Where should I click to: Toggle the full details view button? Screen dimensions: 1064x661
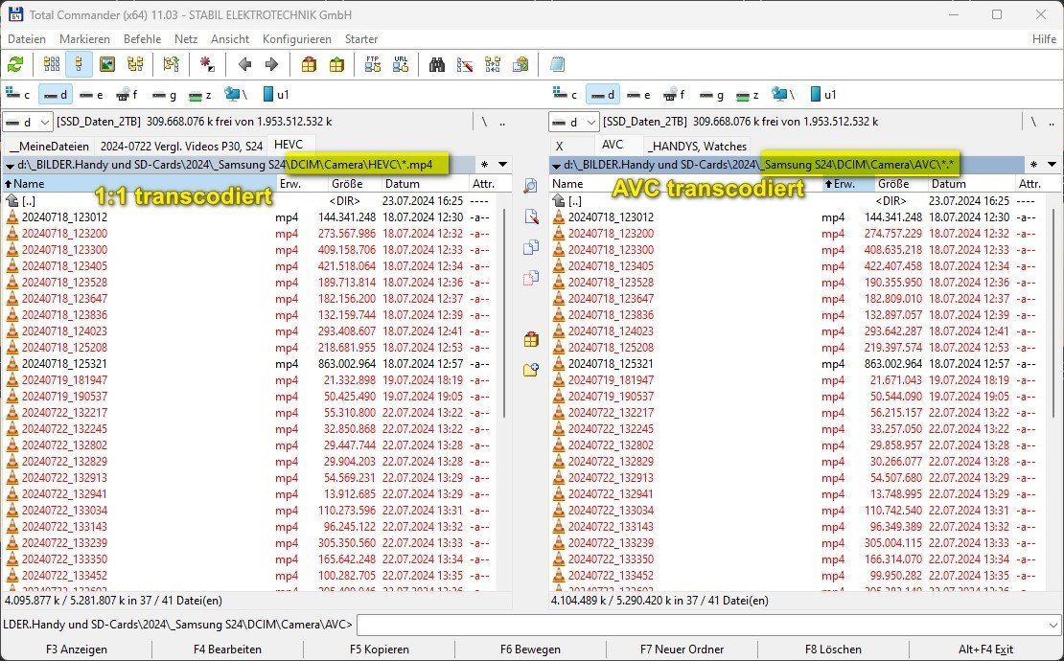pos(80,65)
